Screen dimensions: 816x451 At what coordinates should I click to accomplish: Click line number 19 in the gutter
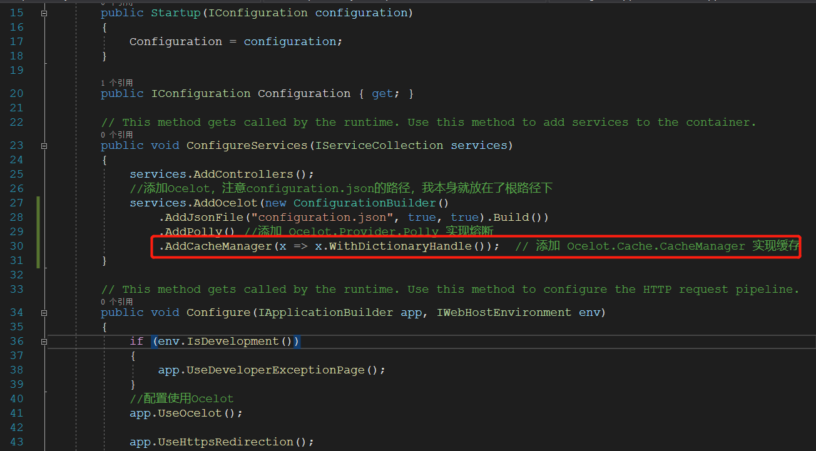(16, 71)
